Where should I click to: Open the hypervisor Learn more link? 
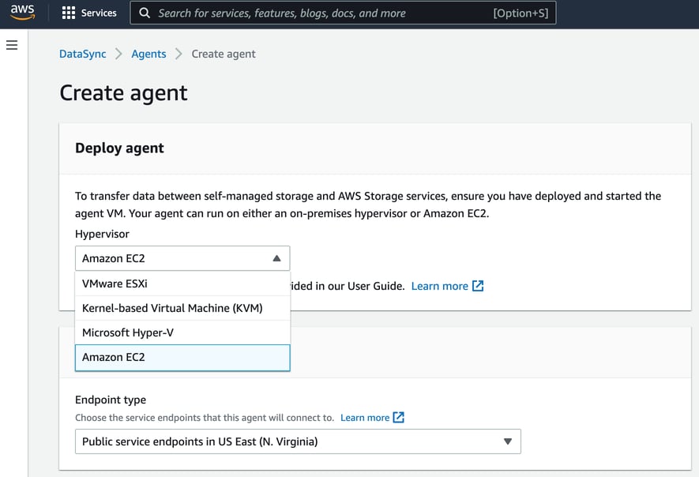click(x=442, y=286)
